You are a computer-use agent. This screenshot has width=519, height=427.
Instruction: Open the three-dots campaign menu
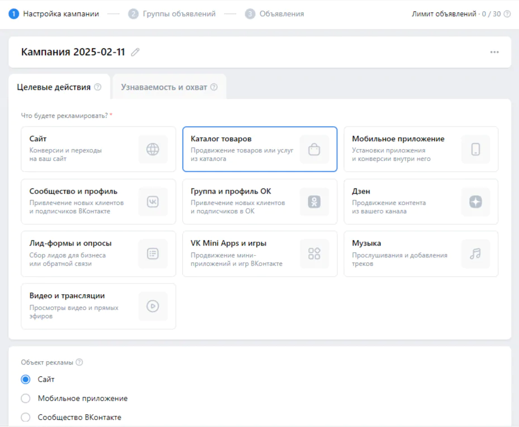click(494, 52)
